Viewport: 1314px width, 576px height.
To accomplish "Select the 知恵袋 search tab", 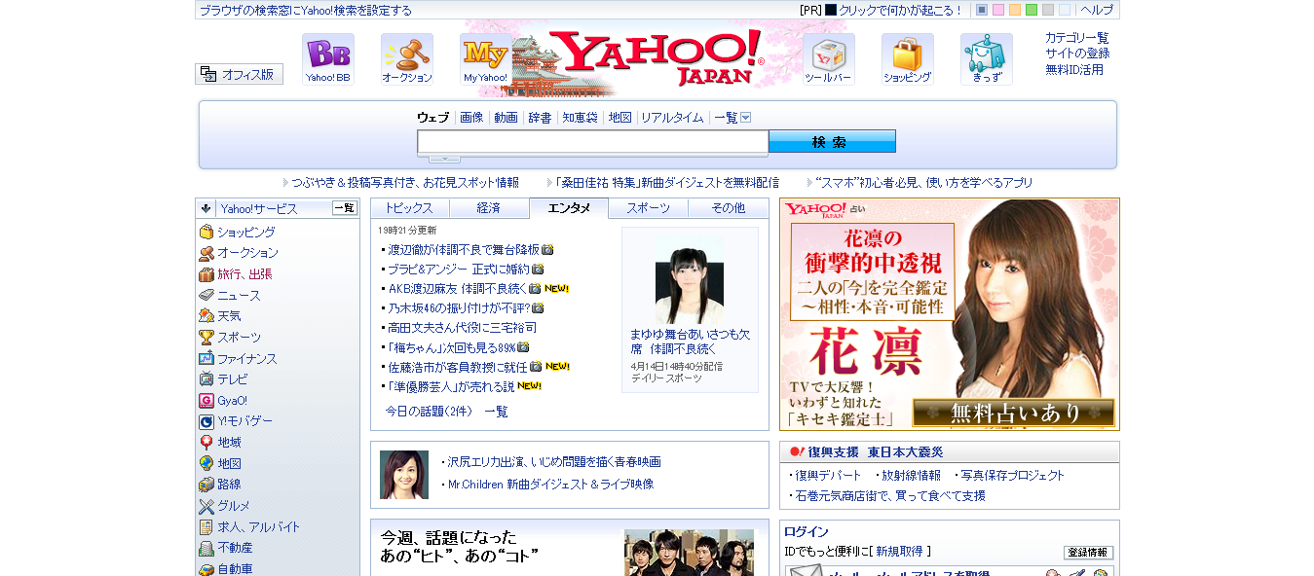I will click(x=580, y=118).
